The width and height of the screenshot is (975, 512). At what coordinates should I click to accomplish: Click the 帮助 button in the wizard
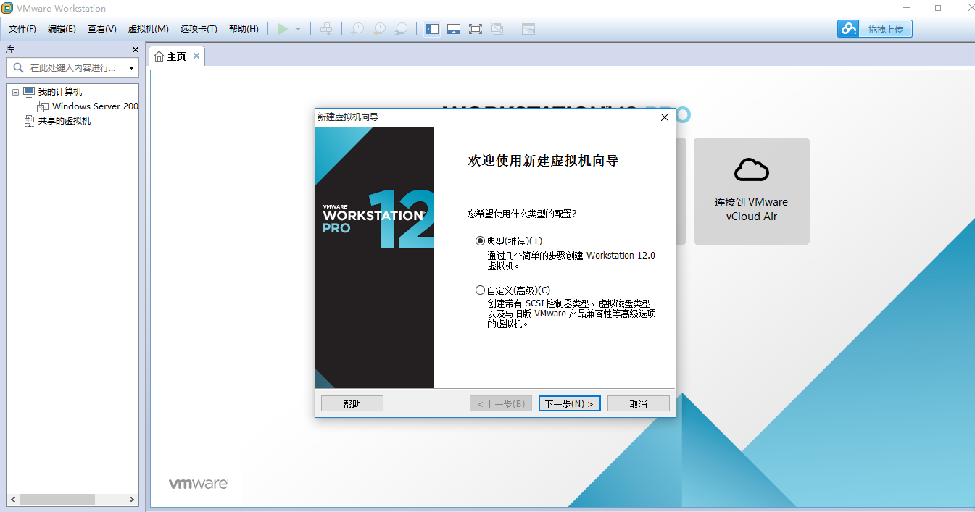pos(352,403)
